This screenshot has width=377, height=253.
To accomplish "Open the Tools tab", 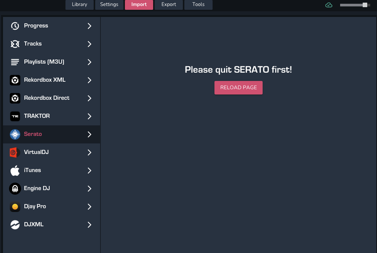I will click(198, 5).
